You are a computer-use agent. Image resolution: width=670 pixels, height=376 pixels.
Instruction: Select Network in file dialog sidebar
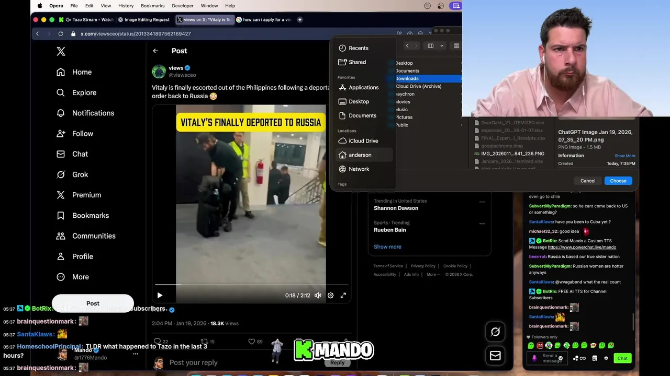click(x=354, y=169)
